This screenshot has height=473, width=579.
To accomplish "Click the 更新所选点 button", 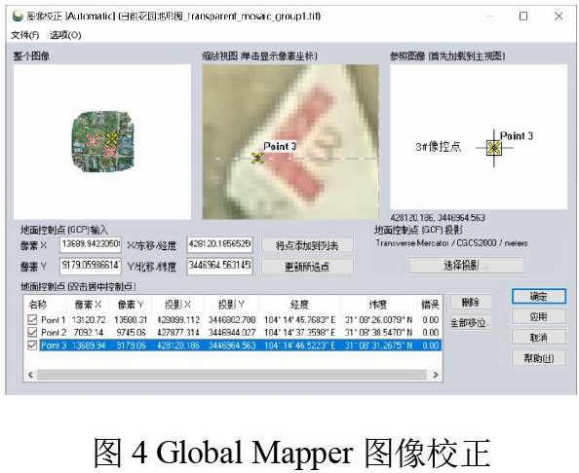I will tap(307, 267).
